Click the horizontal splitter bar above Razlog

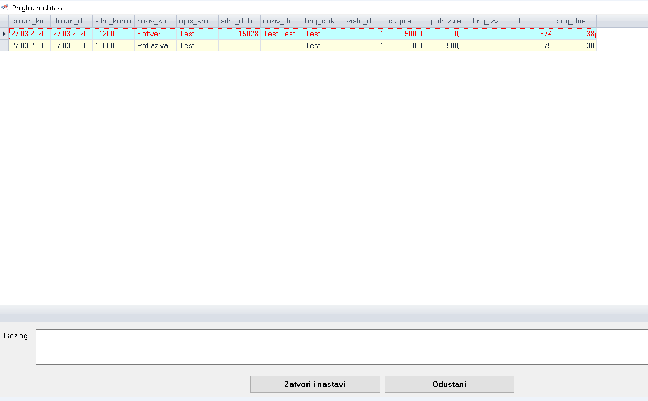pos(324,313)
